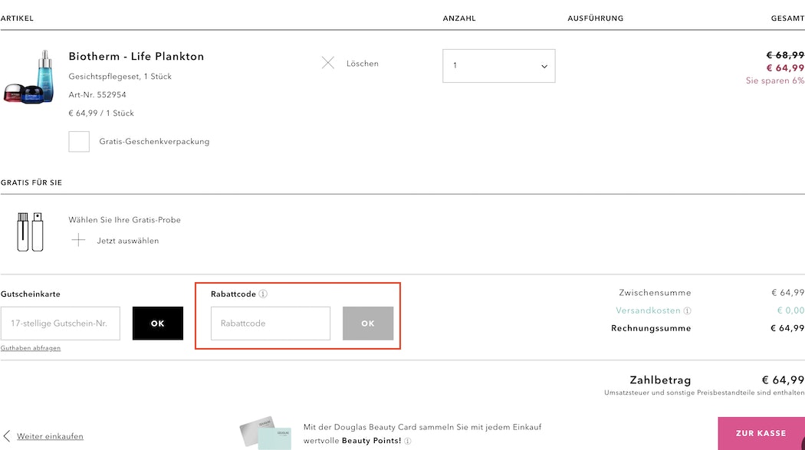Click the back arrow beside Weiter einkaufen
Screen dimensions: 805x450
click(x=7, y=436)
